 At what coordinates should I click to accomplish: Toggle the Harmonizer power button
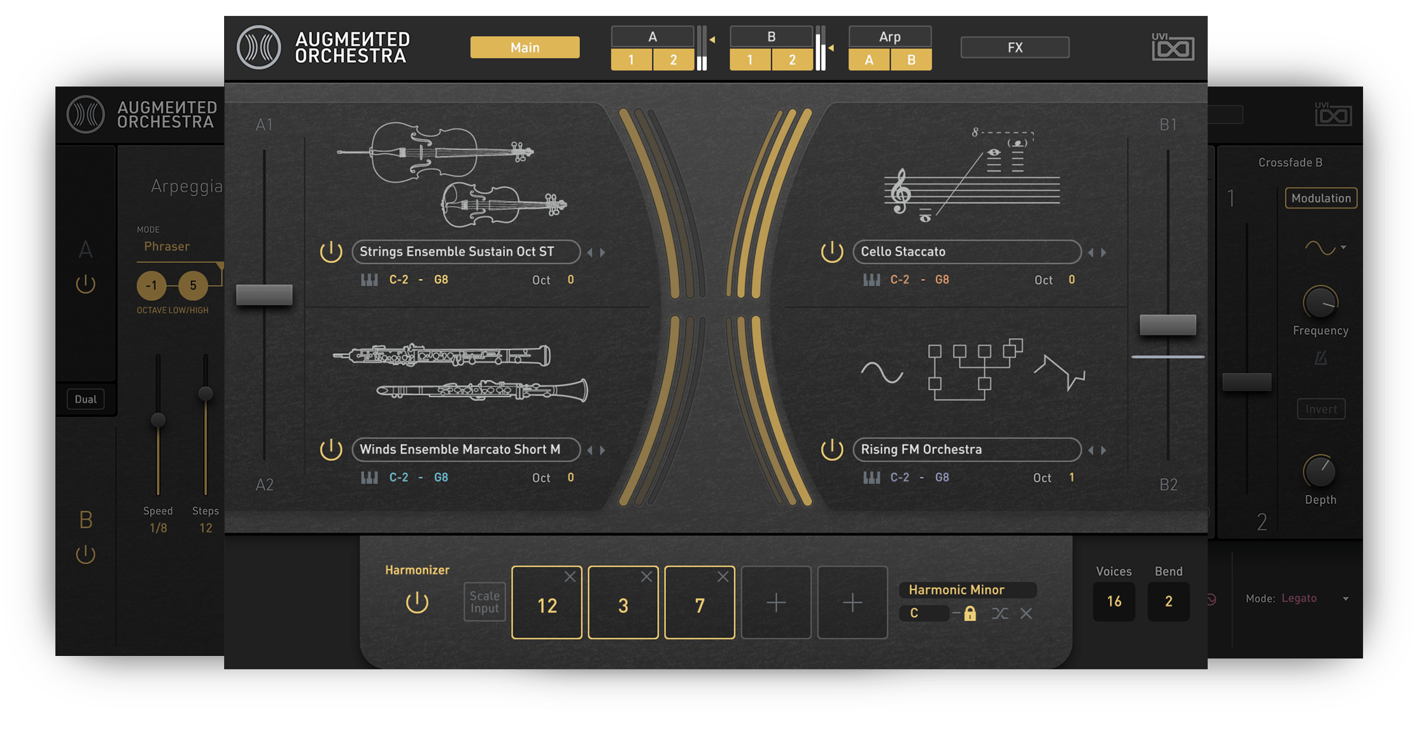tap(417, 602)
